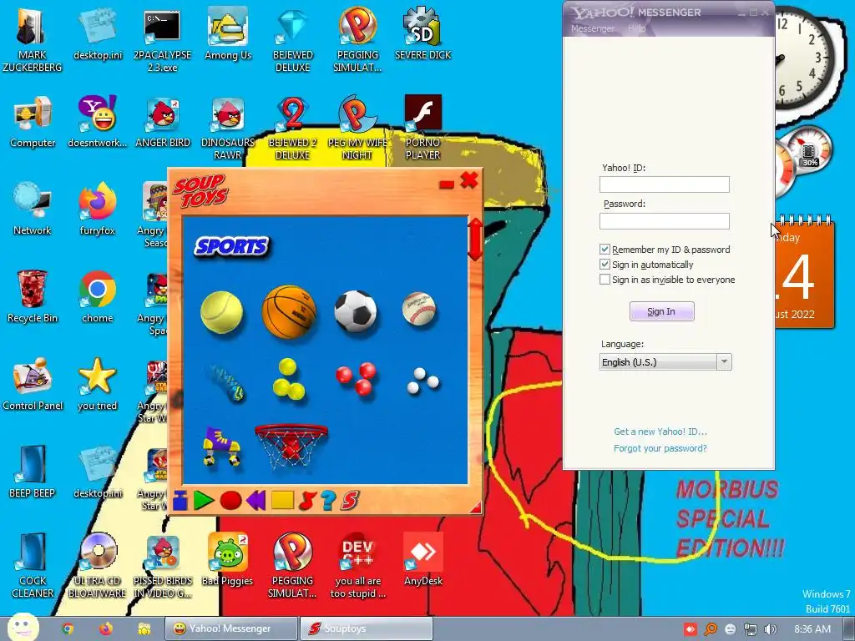Select the Among Us desktop shortcut
The width and height of the screenshot is (855, 641).
pos(228,33)
